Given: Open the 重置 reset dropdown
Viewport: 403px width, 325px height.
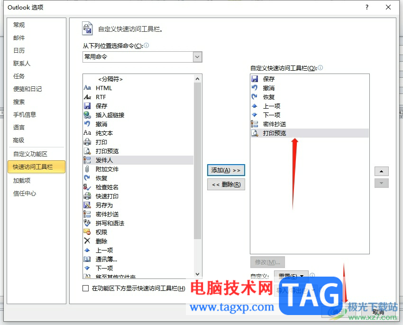Looking at the screenshot, I should (291, 276).
